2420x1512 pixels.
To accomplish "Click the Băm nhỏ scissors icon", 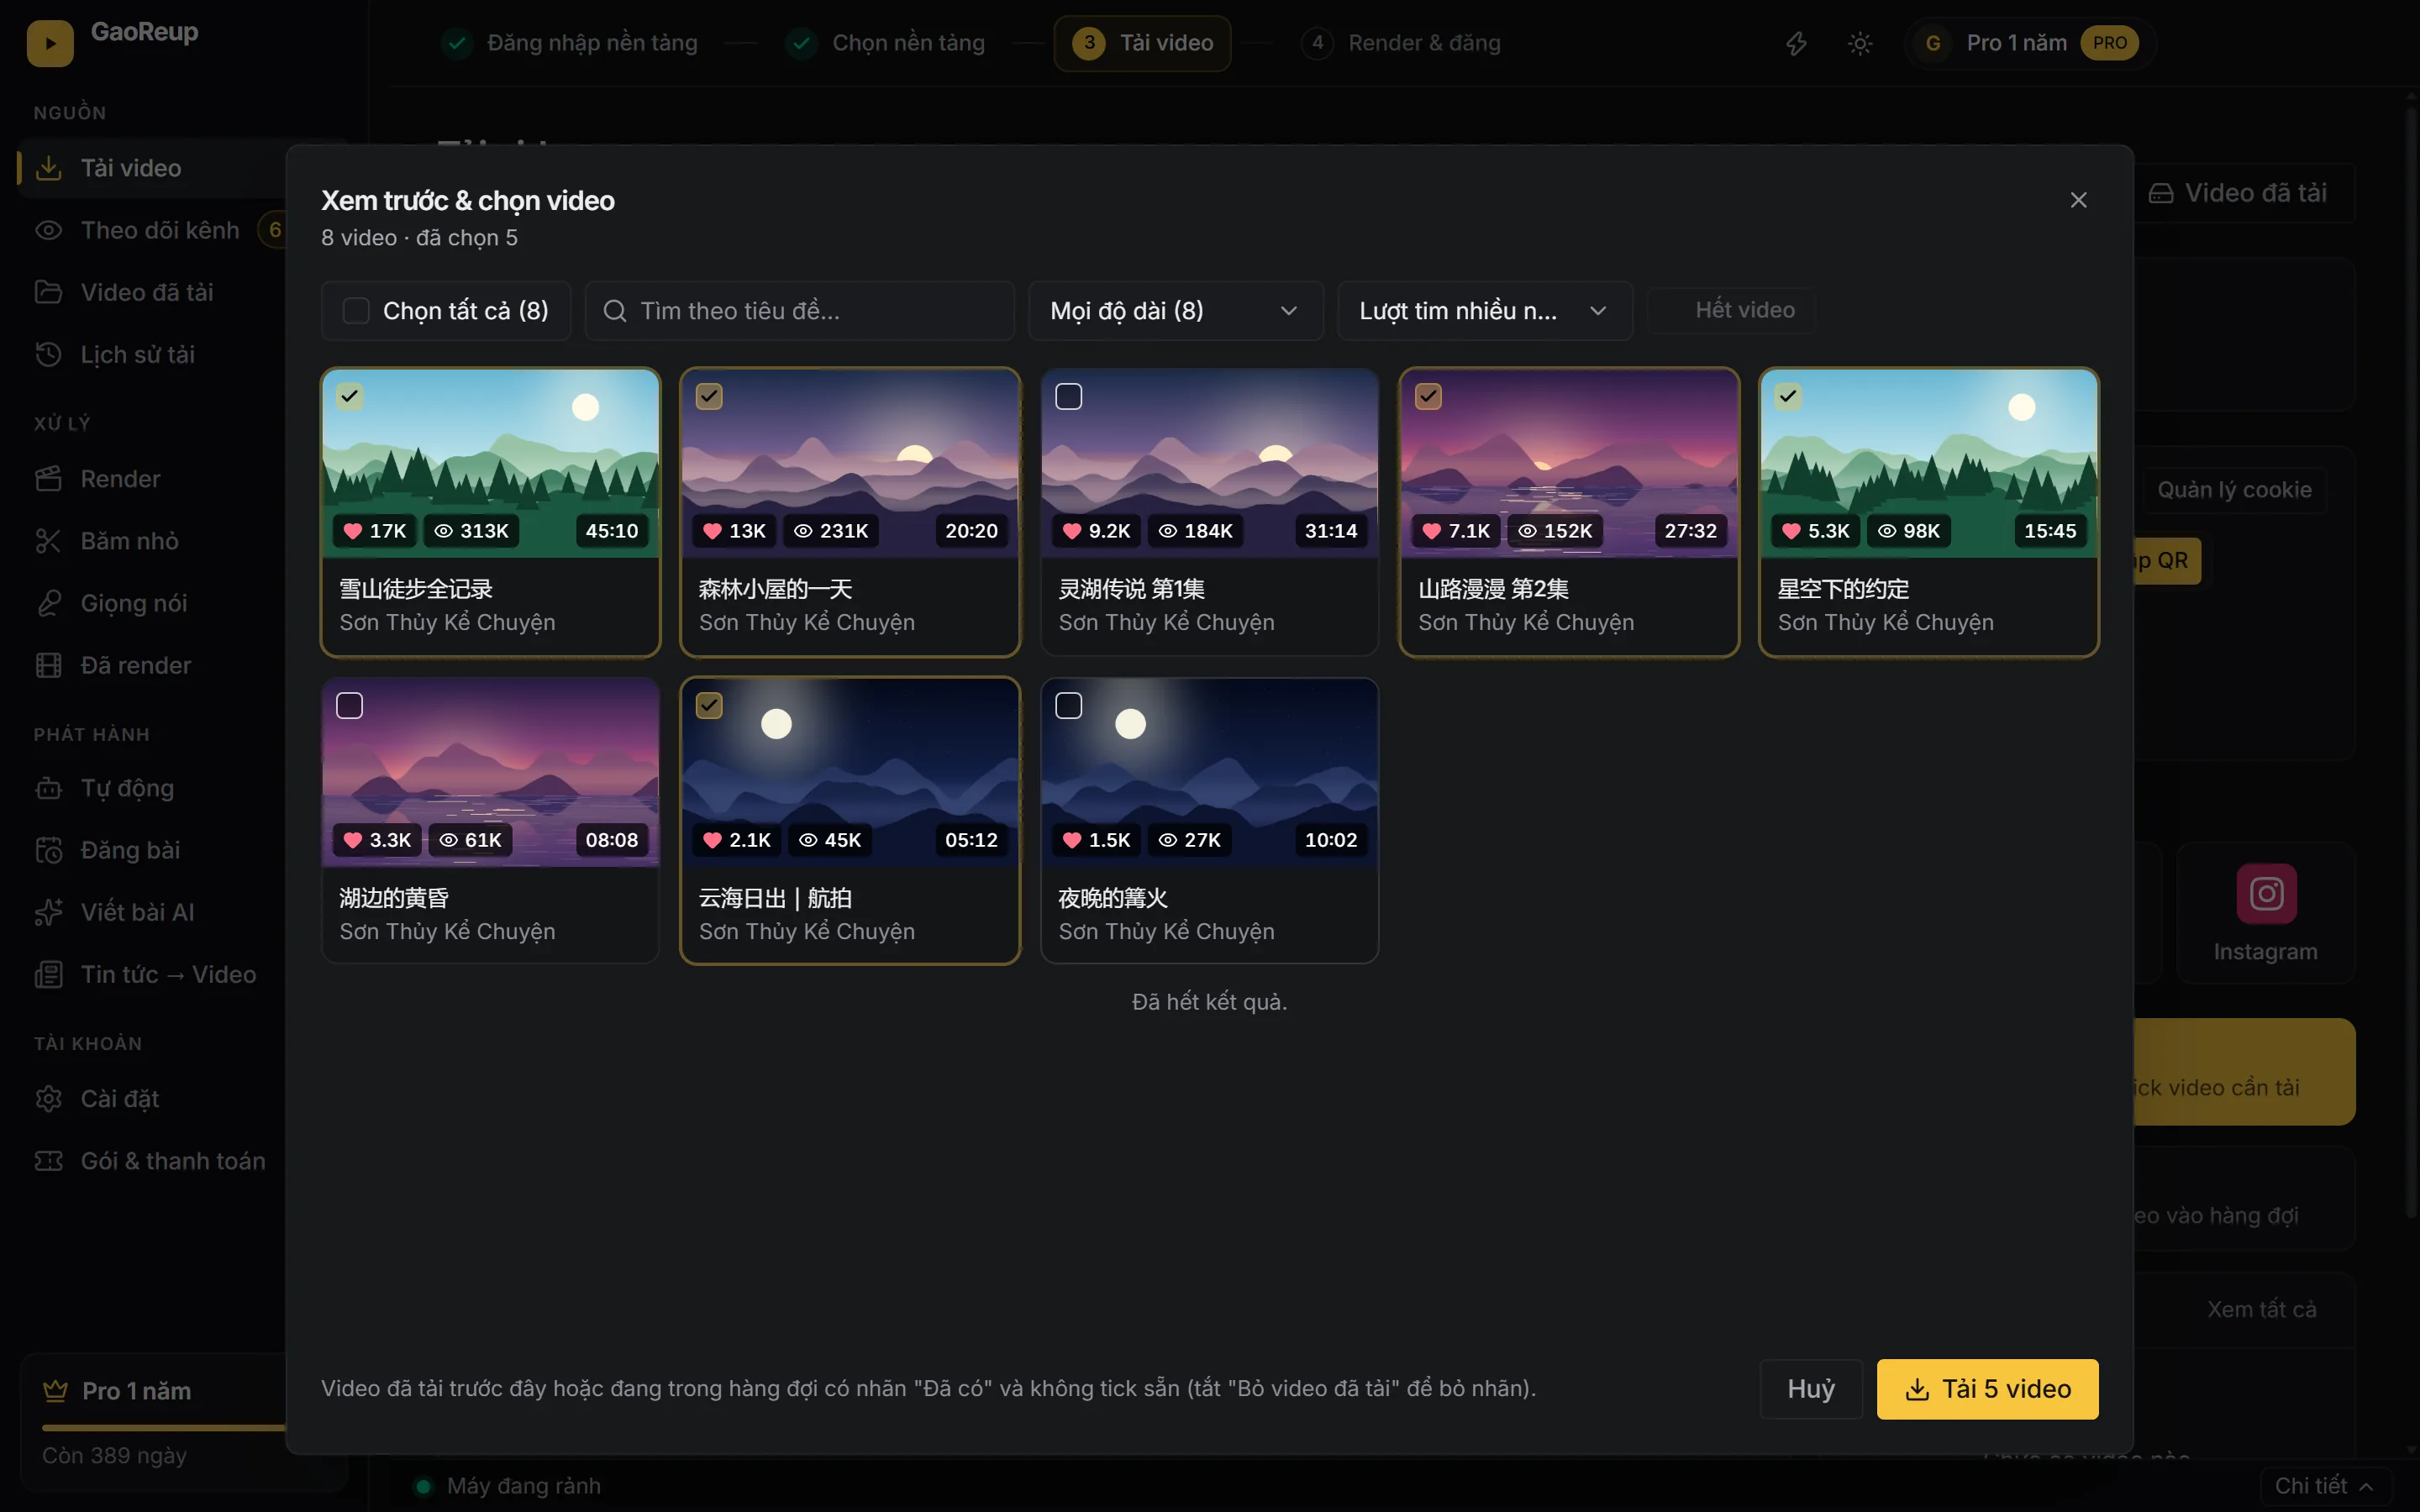I will tap(48, 541).
